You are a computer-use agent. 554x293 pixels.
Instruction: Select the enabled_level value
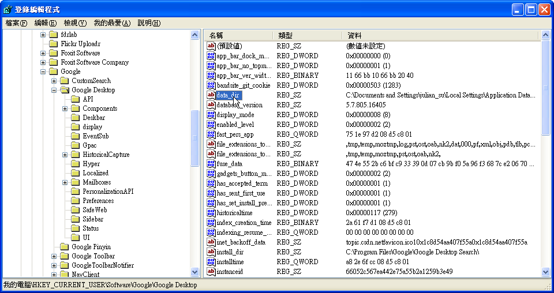pos(235,125)
